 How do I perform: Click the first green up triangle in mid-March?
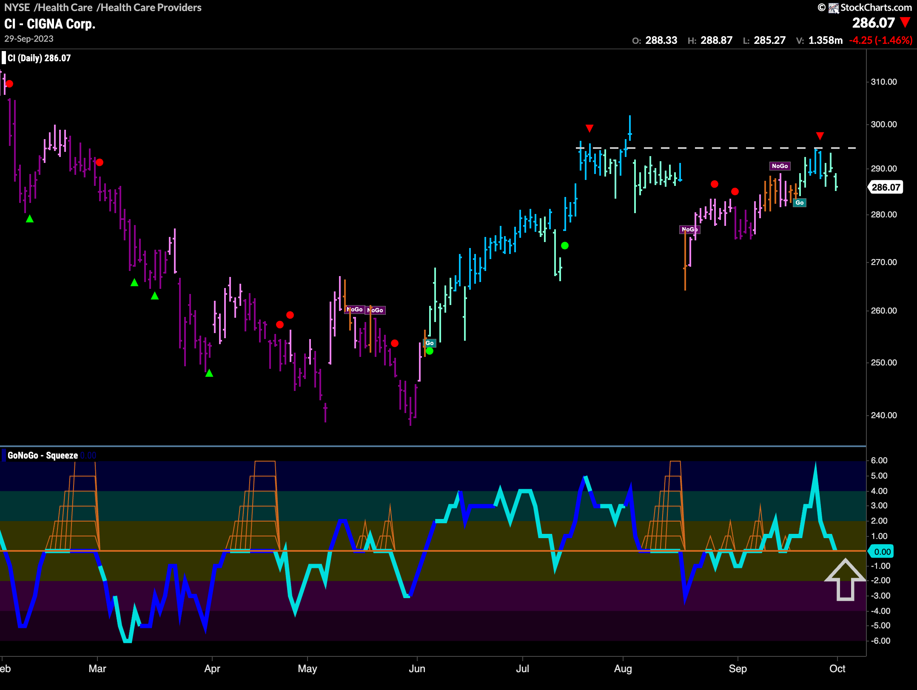click(134, 282)
